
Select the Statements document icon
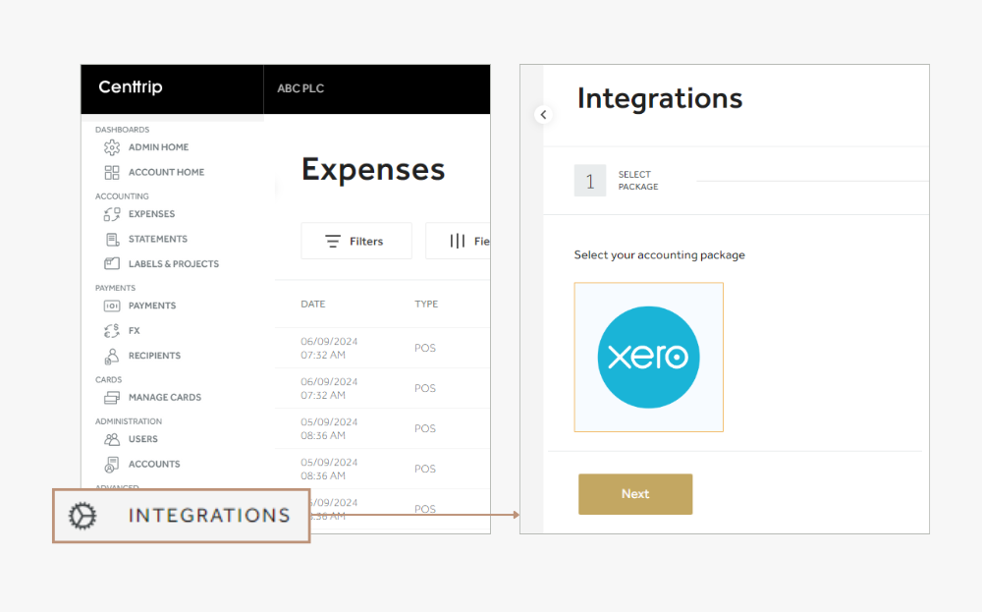[x=112, y=239]
